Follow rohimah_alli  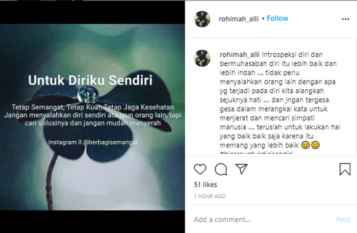pyautogui.click(x=277, y=18)
